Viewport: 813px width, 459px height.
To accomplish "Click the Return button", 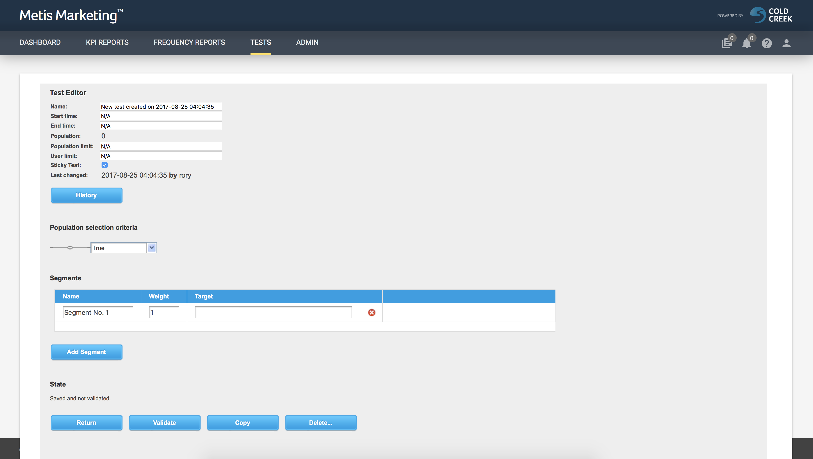I will click(x=86, y=423).
